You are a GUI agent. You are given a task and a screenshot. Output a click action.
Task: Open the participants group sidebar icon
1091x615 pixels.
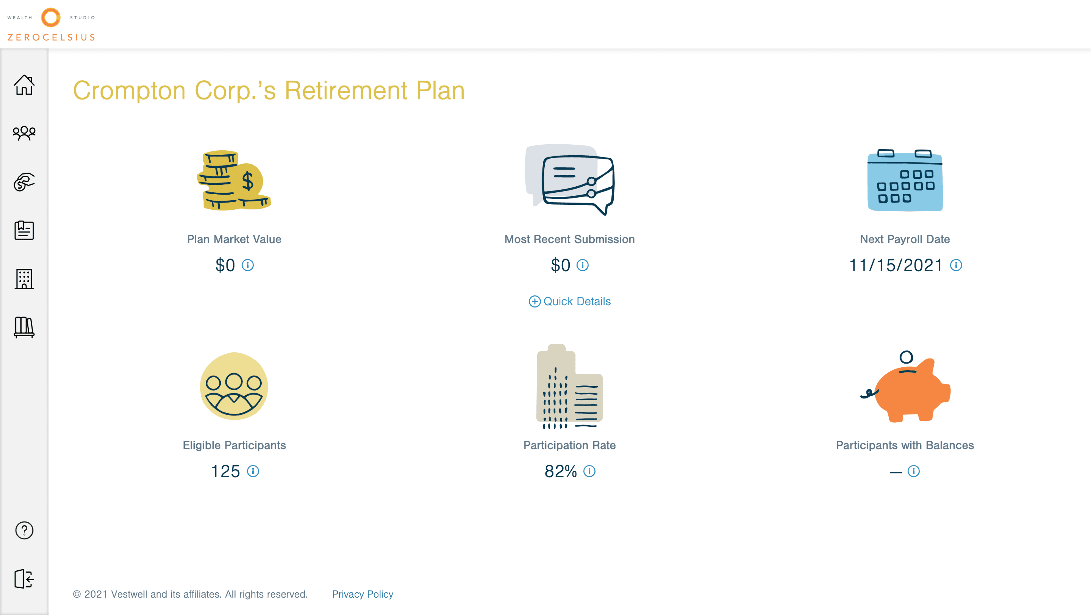[x=24, y=134]
